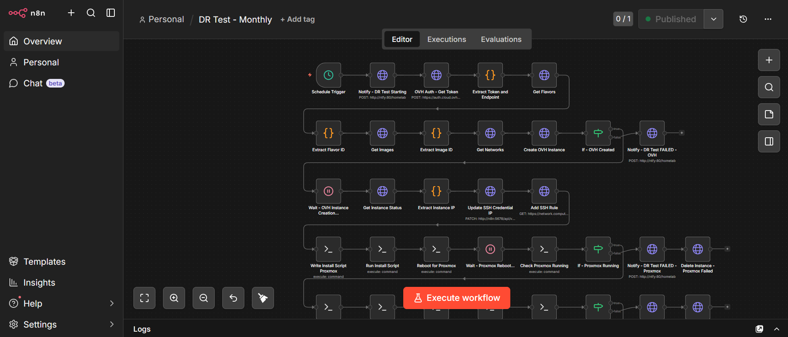
Task: Select the Wait - Proxmox Reboot node
Action: 490,249
